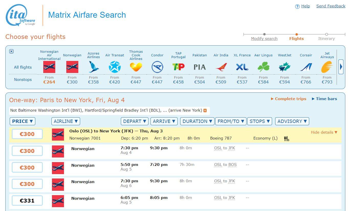Remove the arrival airport filter
This screenshot has width=354, height=211.
click(x=205, y=110)
